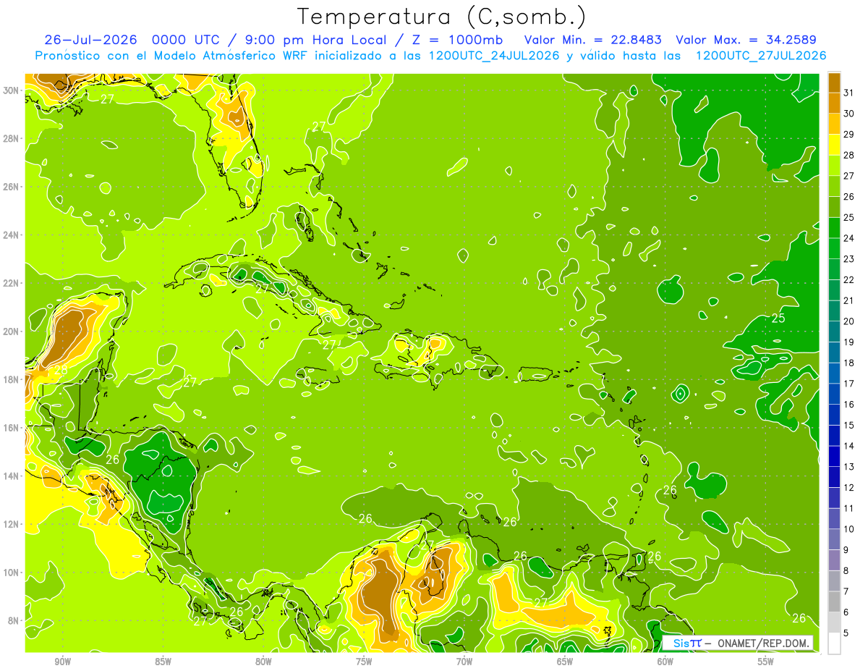This screenshot has height=671, width=868.
Task: Click the gray legend swatch between 6 and 7
Action: (834, 602)
